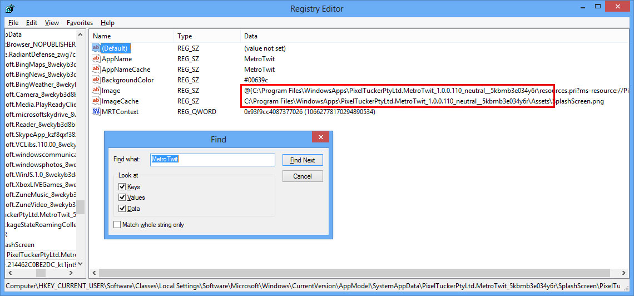
Task: Select the oft.windowsphotos tree key
Action: (x=41, y=165)
